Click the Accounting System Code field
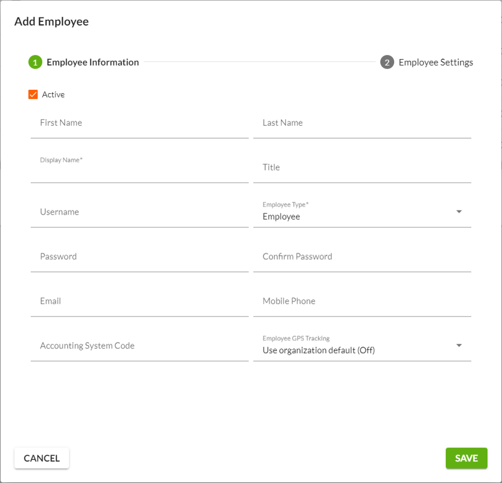The height and width of the screenshot is (483, 502). [139, 346]
